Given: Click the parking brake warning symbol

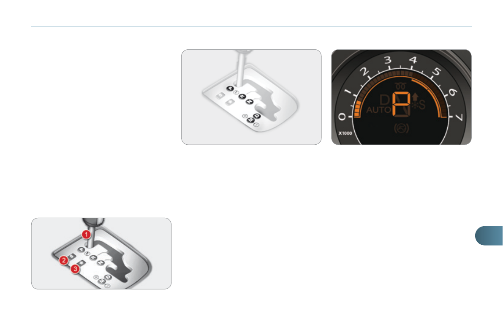Looking at the screenshot, I should coord(401,128).
